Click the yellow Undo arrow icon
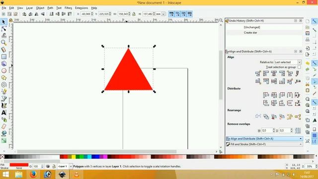 click(308, 63)
